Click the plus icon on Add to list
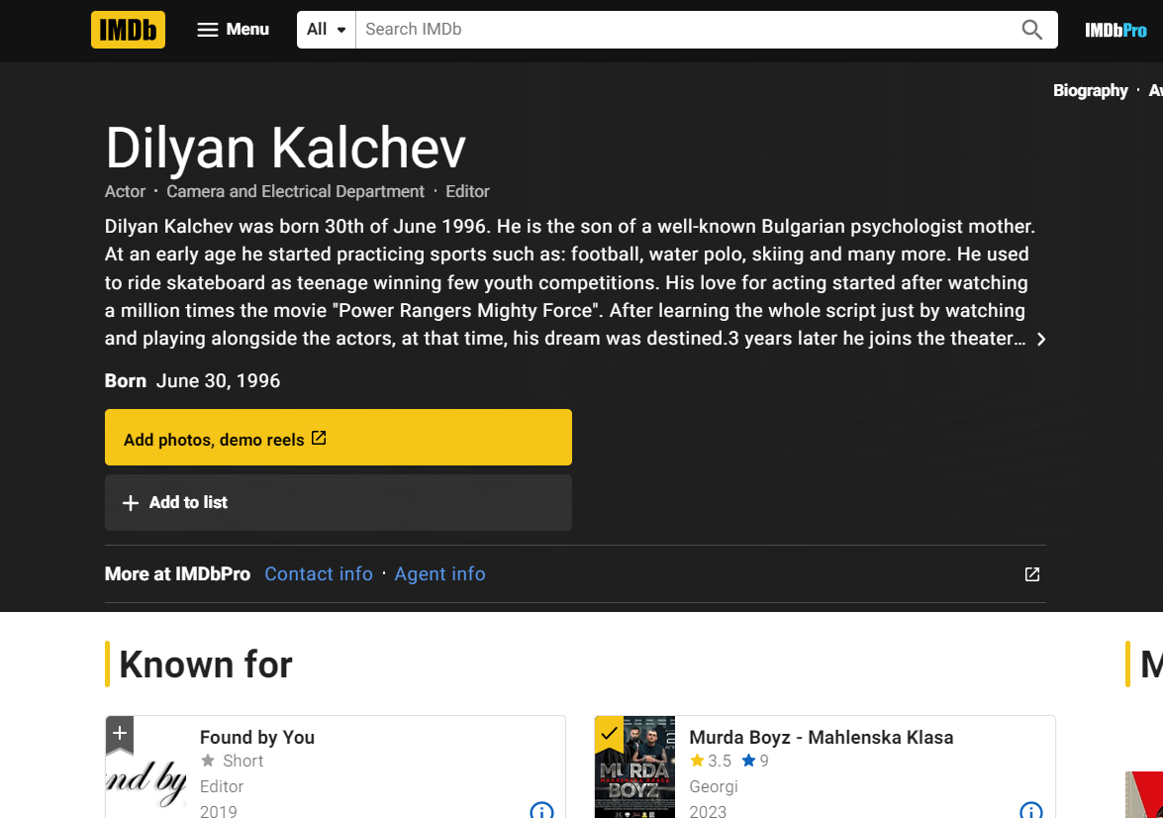 (131, 503)
